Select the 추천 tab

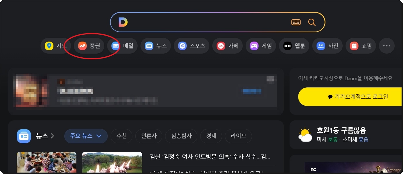(121, 136)
